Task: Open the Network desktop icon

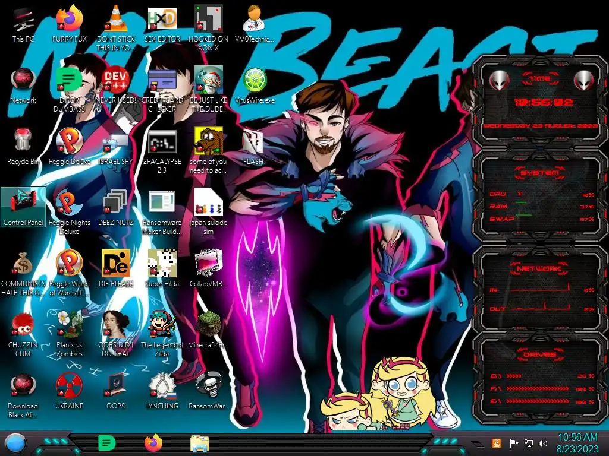Action: 23,87
